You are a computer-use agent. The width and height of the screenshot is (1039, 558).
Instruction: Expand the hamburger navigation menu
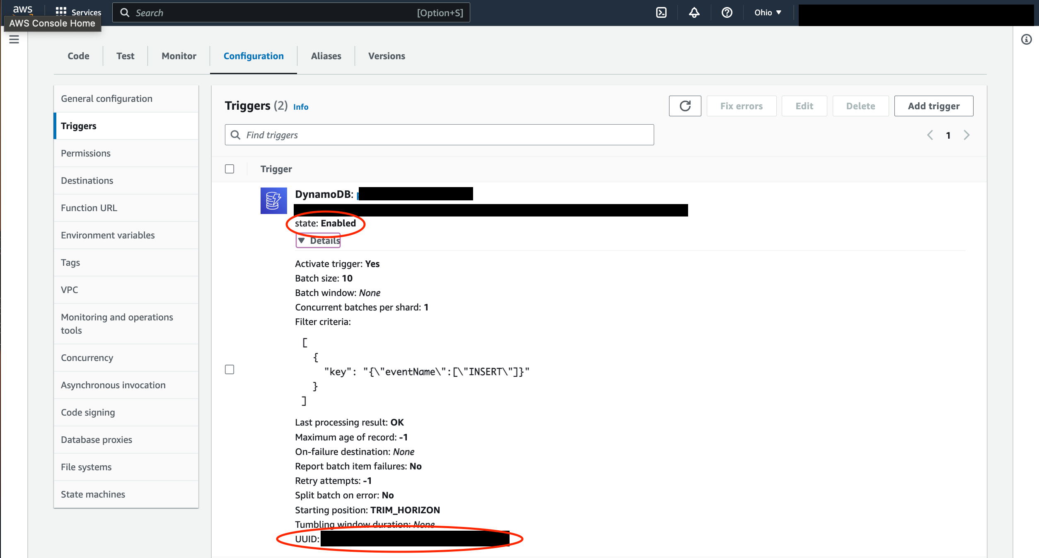(14, 39)
